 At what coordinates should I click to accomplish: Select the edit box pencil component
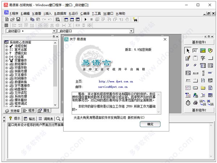188,58
